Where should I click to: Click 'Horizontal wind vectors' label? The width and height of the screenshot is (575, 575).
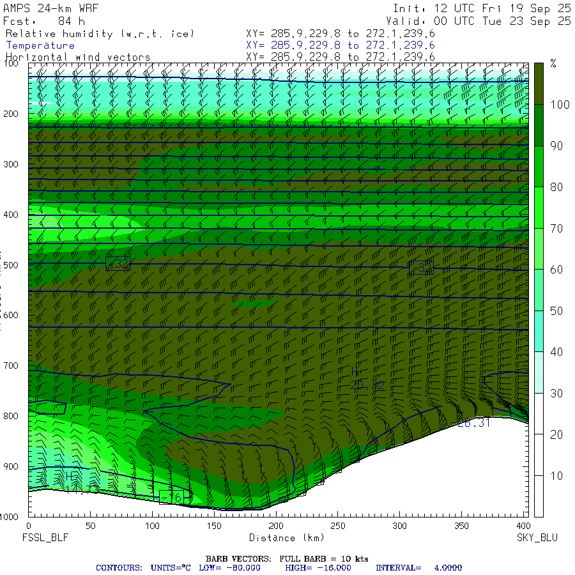click(78, 57)
